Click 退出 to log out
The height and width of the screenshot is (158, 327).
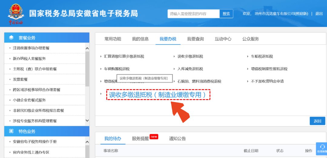(319, 14)
